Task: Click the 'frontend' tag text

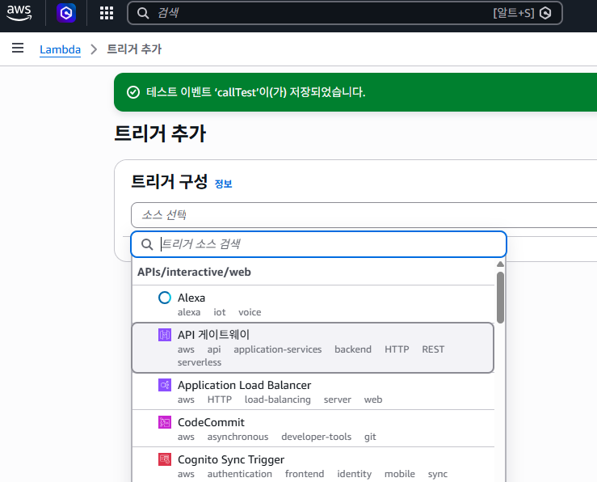Action: pyautogui.click(x=305, y=474)
